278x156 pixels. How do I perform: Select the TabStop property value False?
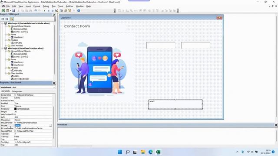[33, 136]
